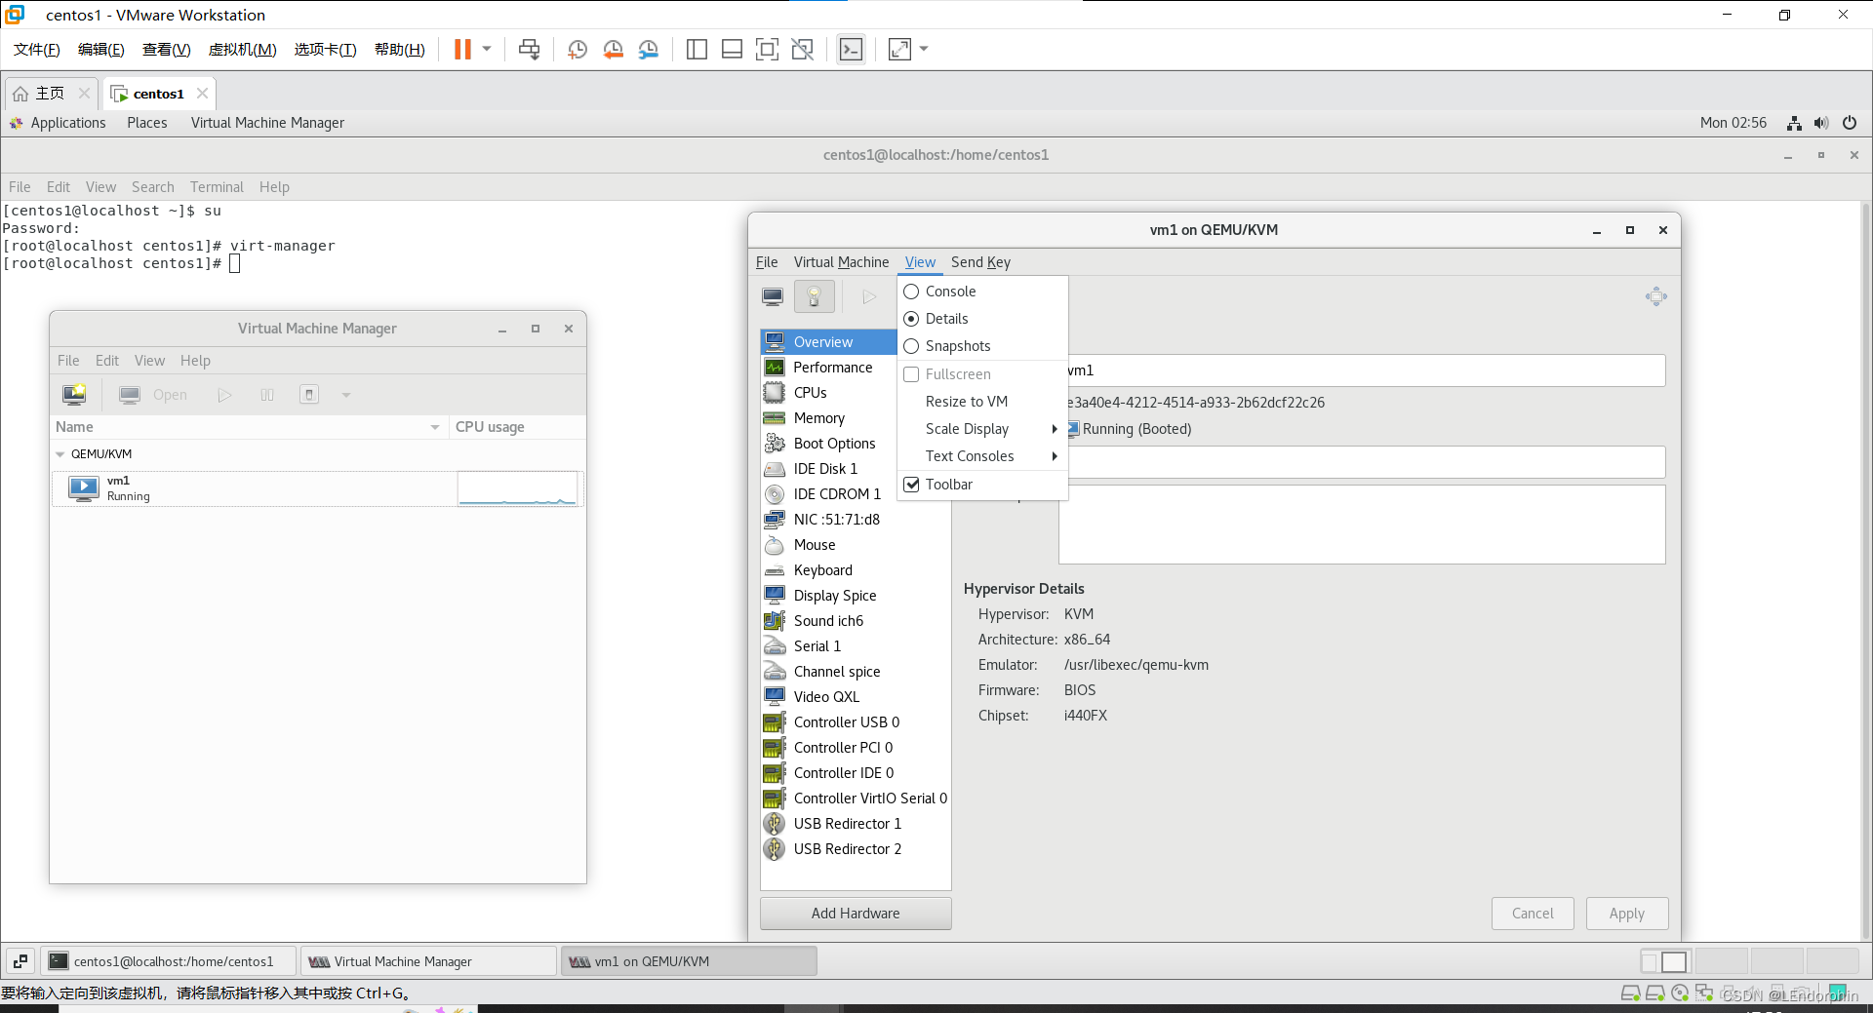Click the lightbulb details icon in vm1 toolbar

814,296
